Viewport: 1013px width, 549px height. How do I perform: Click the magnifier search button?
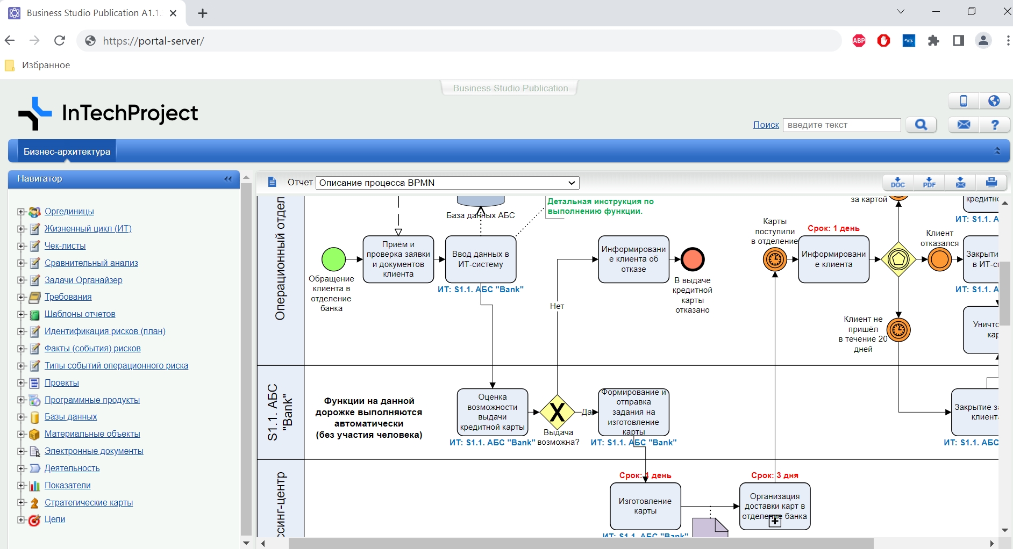[x=921, y=125]
